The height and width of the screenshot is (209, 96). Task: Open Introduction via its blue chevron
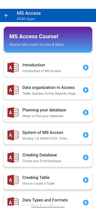pyautogui.click(x=86, y=67)
